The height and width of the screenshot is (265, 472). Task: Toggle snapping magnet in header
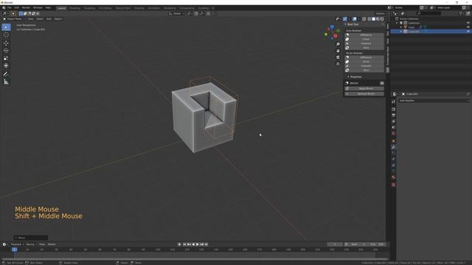196,13
